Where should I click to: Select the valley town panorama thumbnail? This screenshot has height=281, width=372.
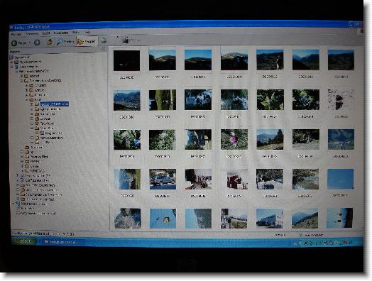tap(127, 100)
